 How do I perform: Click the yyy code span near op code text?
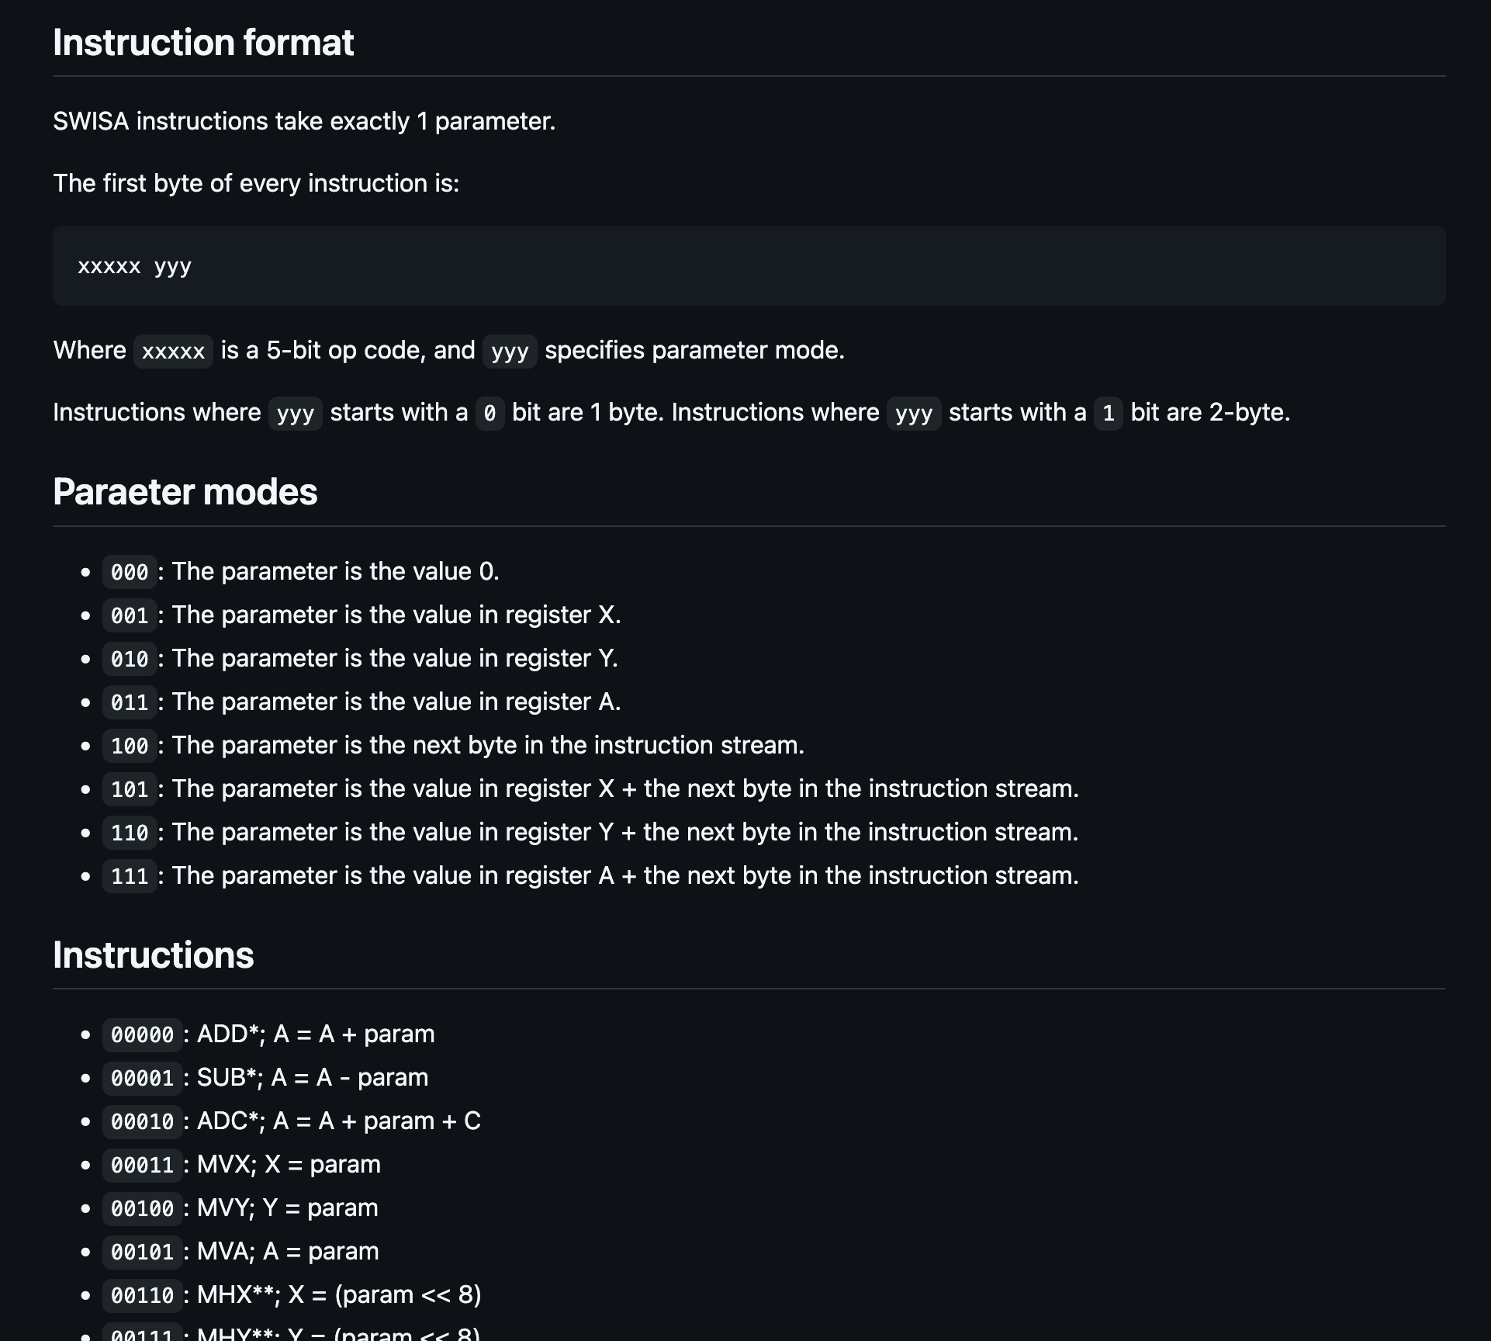pyautogui.click(x=510, y=352)
